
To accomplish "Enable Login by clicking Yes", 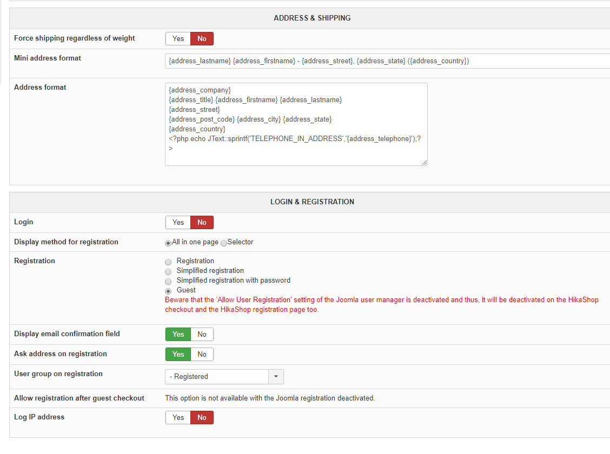I will pyautogui.click(x=178, y=222).
